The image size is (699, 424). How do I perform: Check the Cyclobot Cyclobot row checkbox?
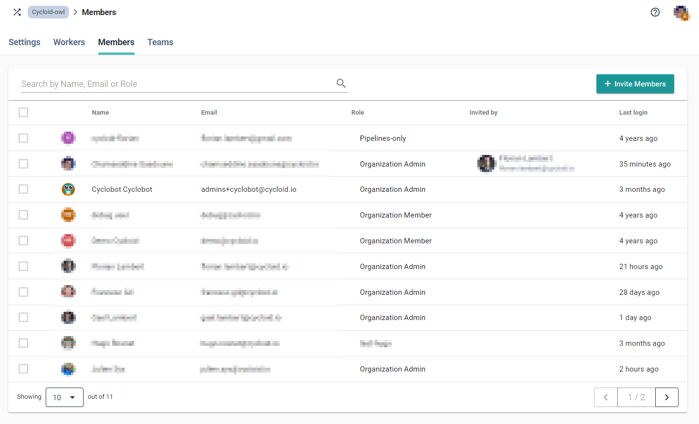click(23, 189)
